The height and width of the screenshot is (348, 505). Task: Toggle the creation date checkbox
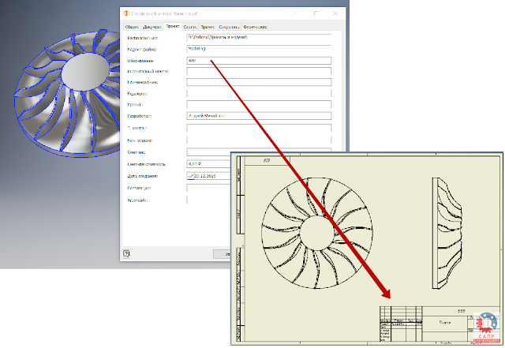click(191, 176)
